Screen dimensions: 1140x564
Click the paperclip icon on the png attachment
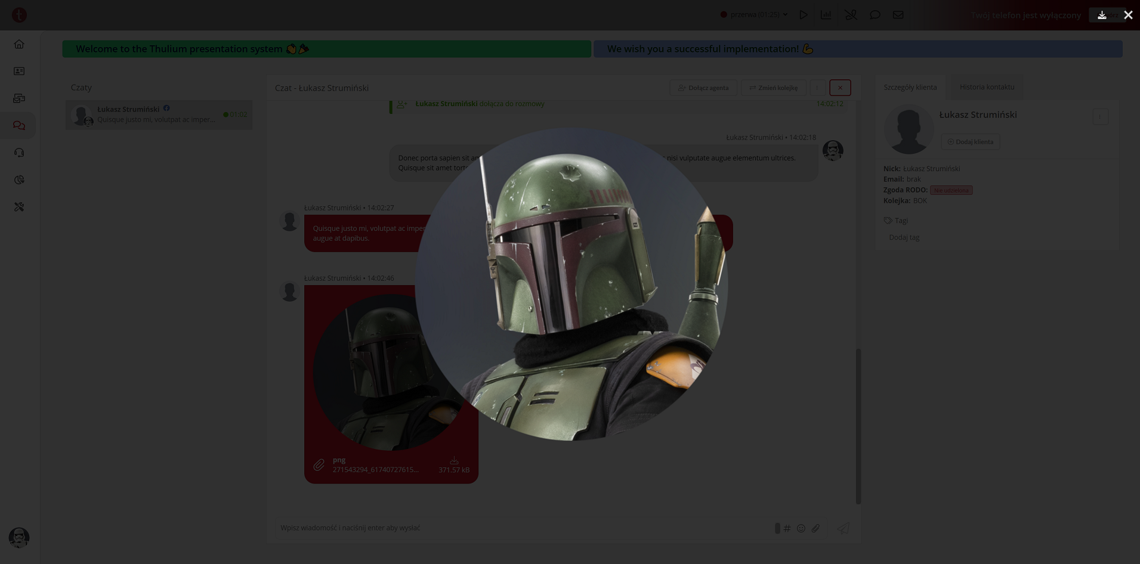click(x=319, y=464)
